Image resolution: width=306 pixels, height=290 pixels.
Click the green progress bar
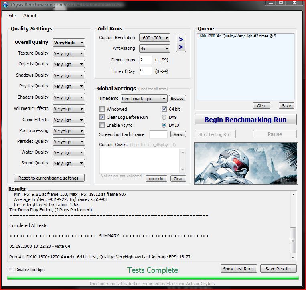pyautogui.click(x=153, y=278)
